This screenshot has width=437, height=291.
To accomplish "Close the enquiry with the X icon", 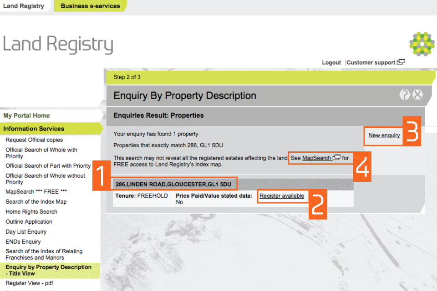I will tap(417, 95).
